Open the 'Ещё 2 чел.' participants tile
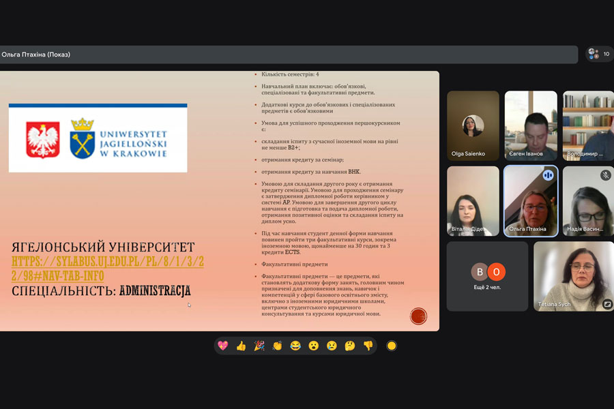 pyautogui.click(x=487, y=276)
